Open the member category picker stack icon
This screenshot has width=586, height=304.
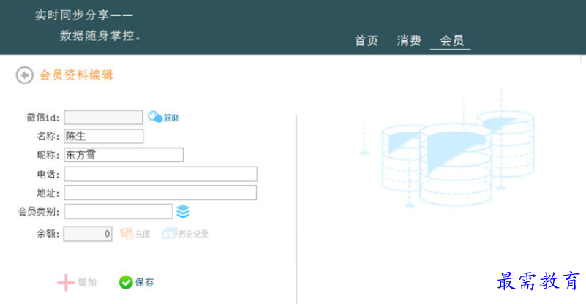[x=183, y=211]
